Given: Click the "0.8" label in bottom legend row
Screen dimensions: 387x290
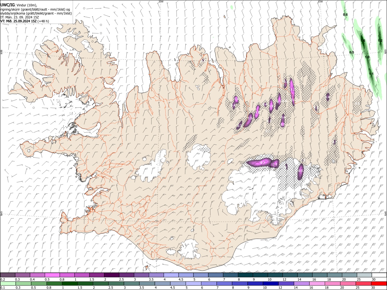Looking at the screenshot, I should tap(49, 288).
